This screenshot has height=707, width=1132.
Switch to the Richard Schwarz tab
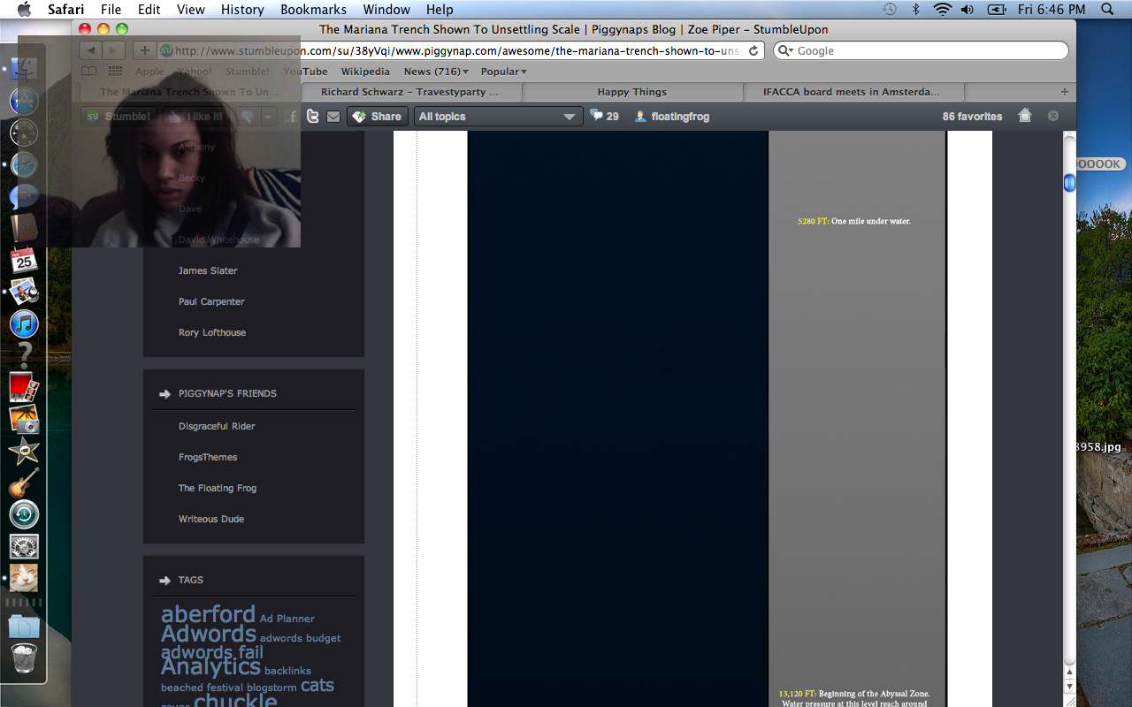[x=409, y=92]
